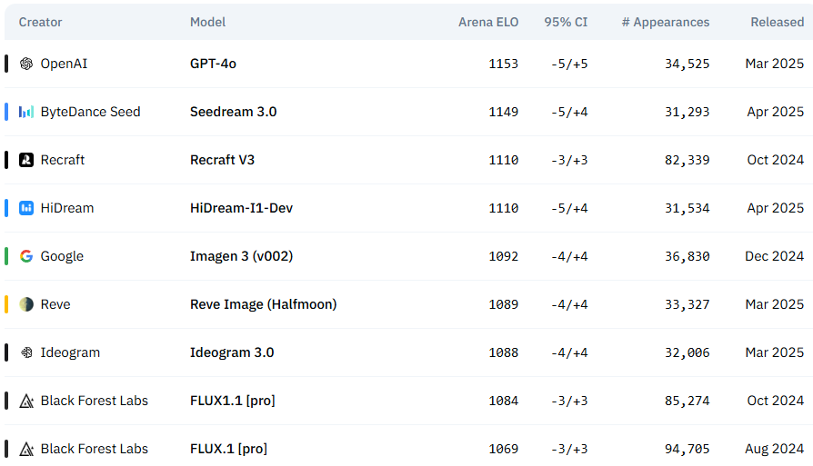Open the Reve Image (Halfmoon) model name
The height and width of the screenshot is (466, 813).
pyautogui.click(x=264, y=304)
